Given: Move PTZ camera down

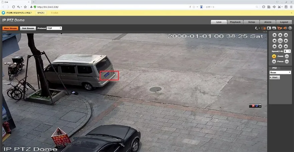Looking at the screenshot, I should click(x=280, y=46).
